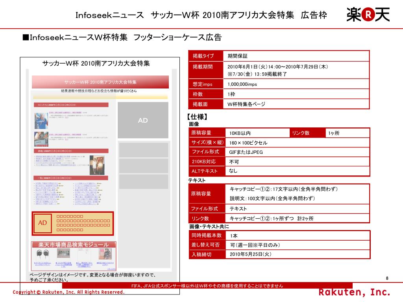Select the 掲載面 header cell
Image resolution: width=403 pixels, height=302 pixels.
[x=206, y=104]
